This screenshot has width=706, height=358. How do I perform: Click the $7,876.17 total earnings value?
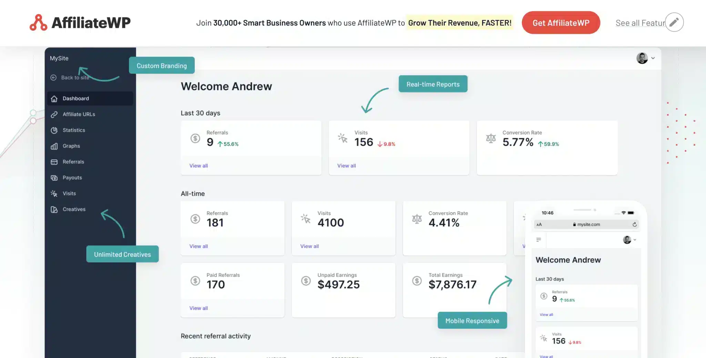(x=452, y=285)
